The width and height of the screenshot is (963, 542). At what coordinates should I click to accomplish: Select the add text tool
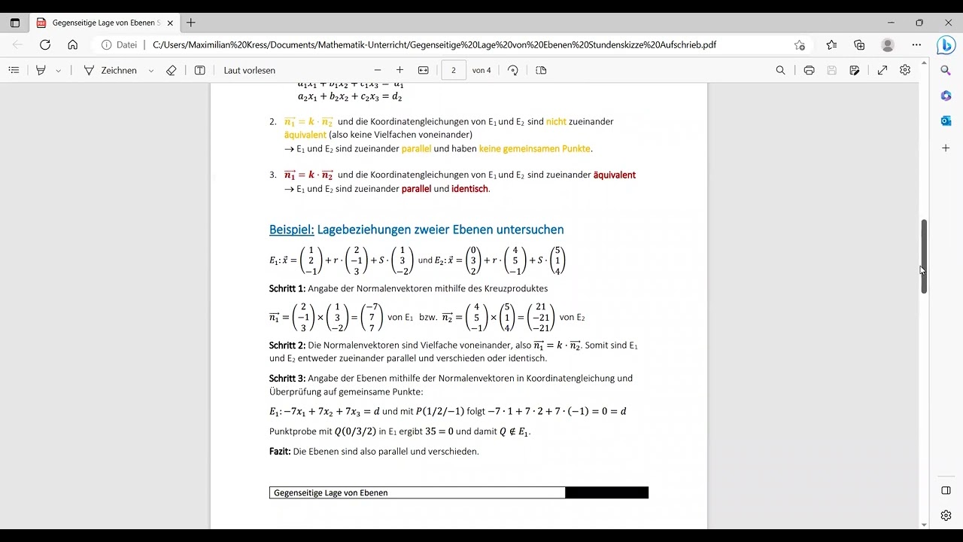pyautogui.click(x=199, y=70)
